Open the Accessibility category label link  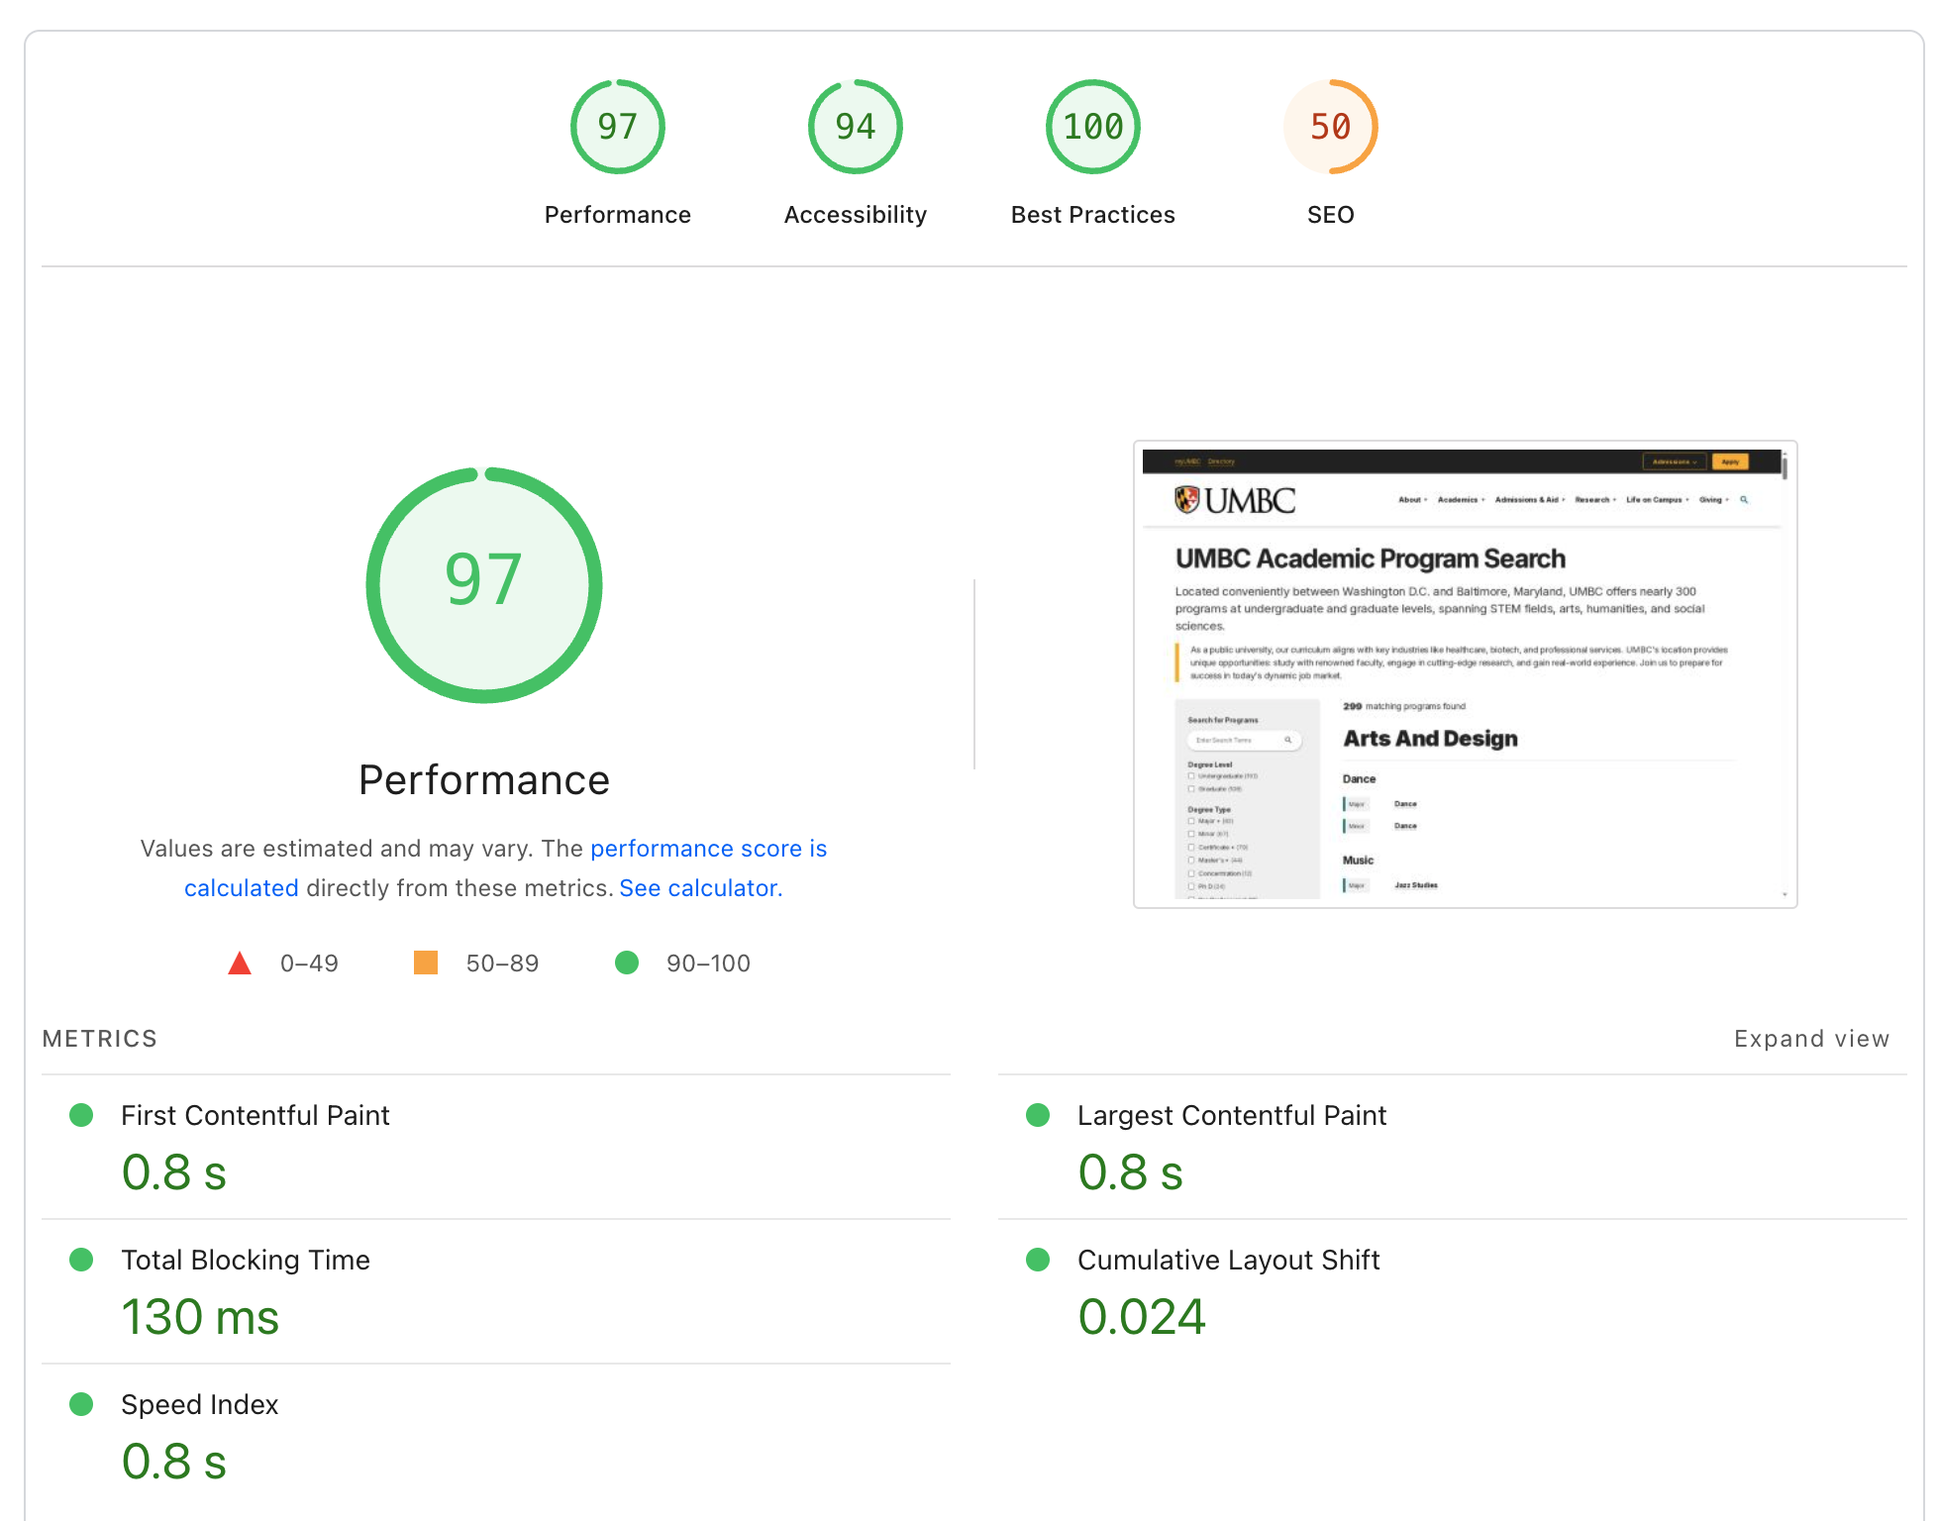855,215
